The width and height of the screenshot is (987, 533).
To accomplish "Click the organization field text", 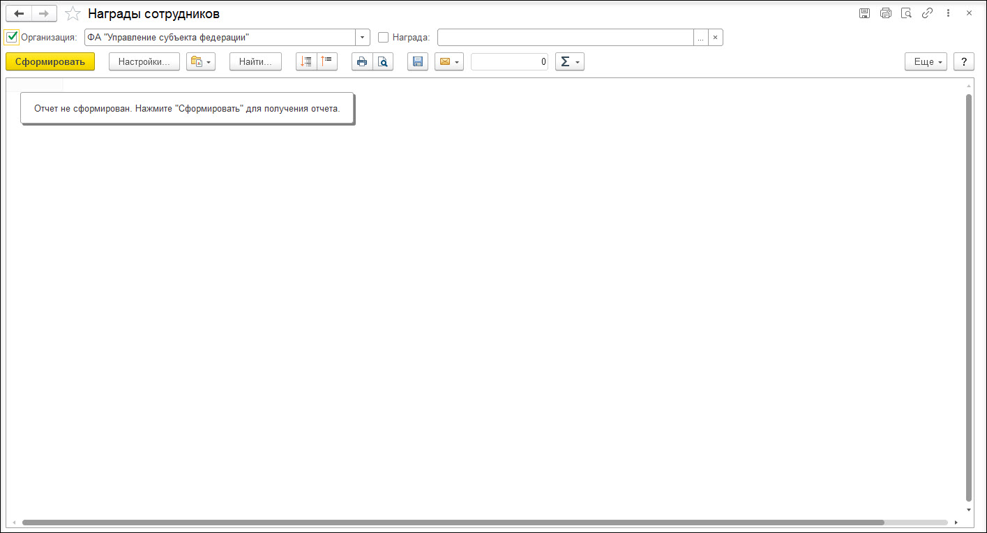I will point(220,37).
